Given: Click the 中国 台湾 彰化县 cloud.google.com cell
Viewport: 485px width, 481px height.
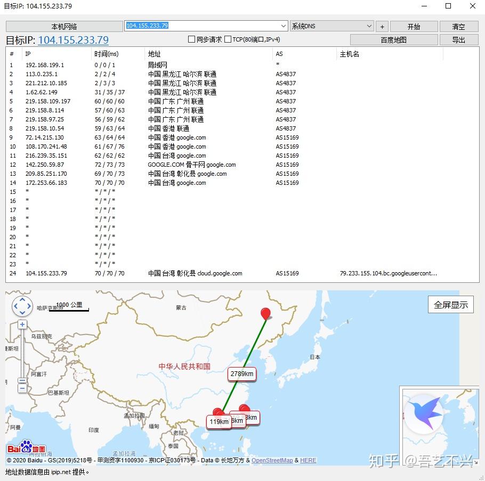Looking at the screenshot, I should pyautogui.click(x=195, y=273).
